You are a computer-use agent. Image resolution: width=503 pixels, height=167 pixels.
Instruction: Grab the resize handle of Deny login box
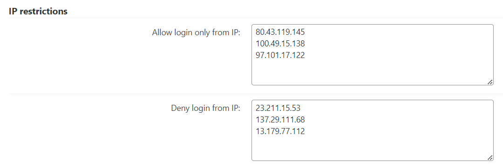pyautogui.click(x=490, y=158)
